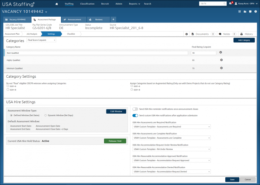Open Accommodation Request Denied template dropdown
Image resolution: width=260 pixels, height=185 pixels.
(172, 172)
